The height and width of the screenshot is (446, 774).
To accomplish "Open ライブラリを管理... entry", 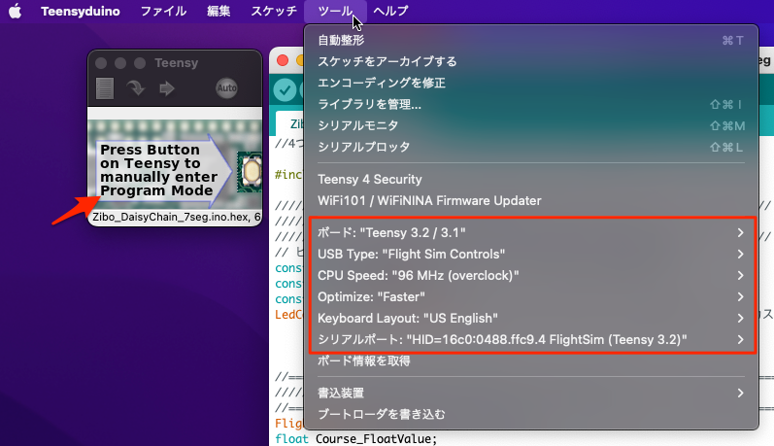I will pyautogui.click(x=531, y=104).
